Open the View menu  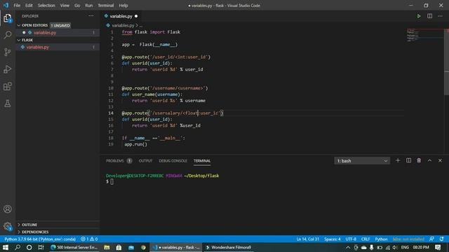(x=65, y=6)
